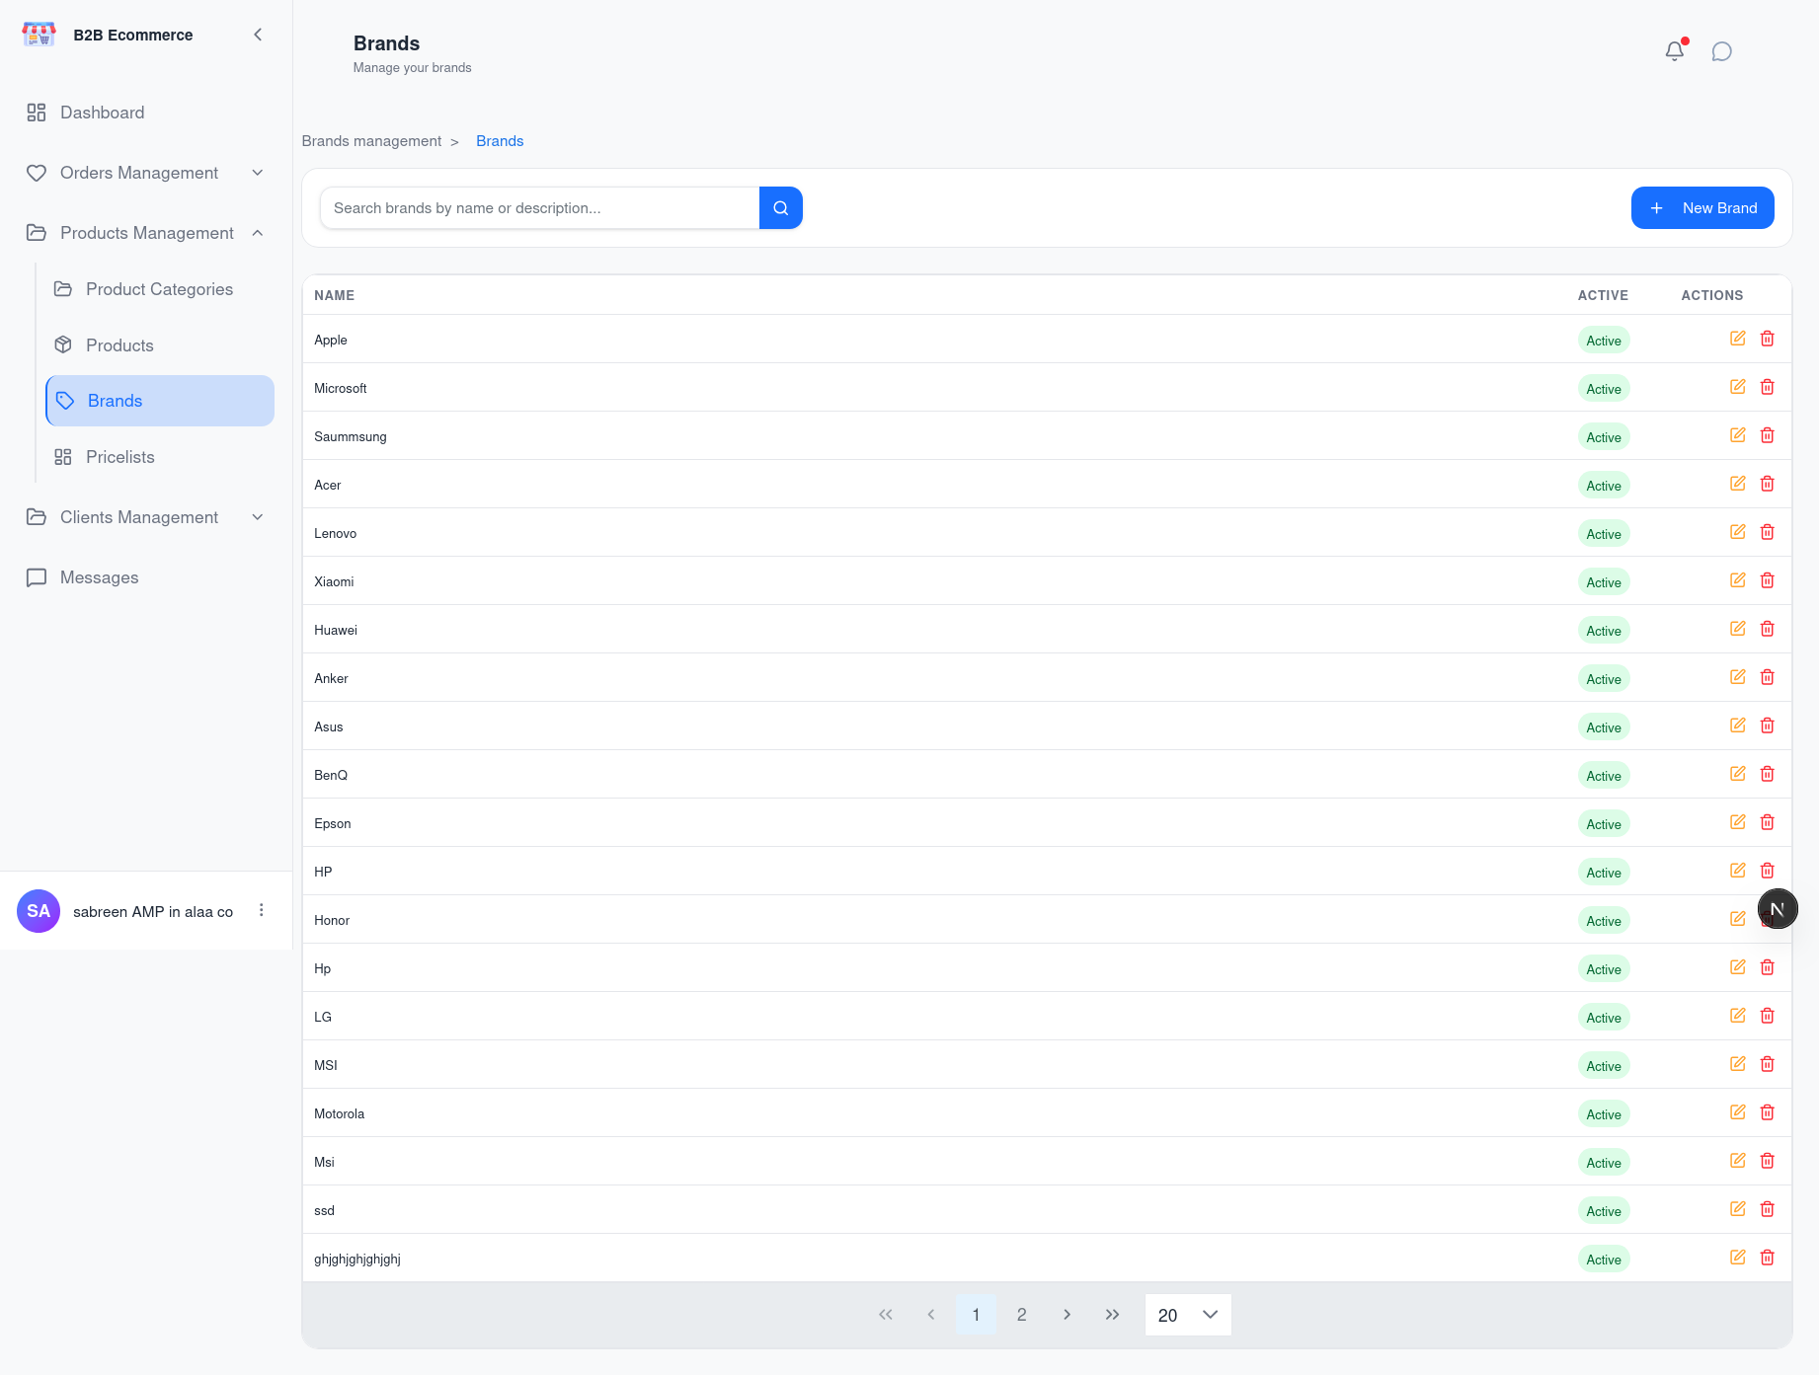The height and width of the screenshot is (1375, 1819).
Task: Go to page 2
Action: [x=1022, y=1315]
